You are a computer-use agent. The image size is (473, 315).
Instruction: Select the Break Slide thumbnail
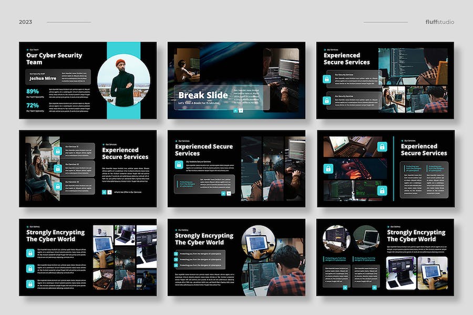coord(236,80)
